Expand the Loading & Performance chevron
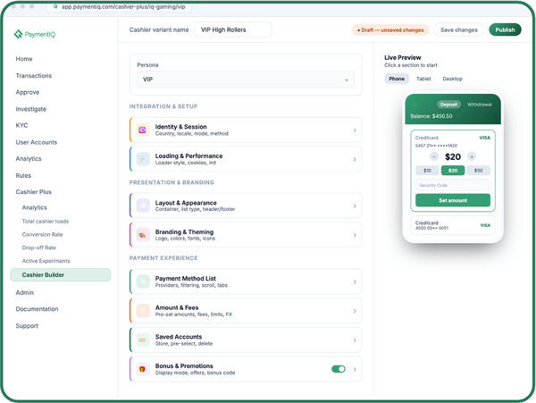The image size is (536, 403). (x=355, y=159)
